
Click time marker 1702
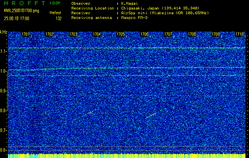click(49, 34)
